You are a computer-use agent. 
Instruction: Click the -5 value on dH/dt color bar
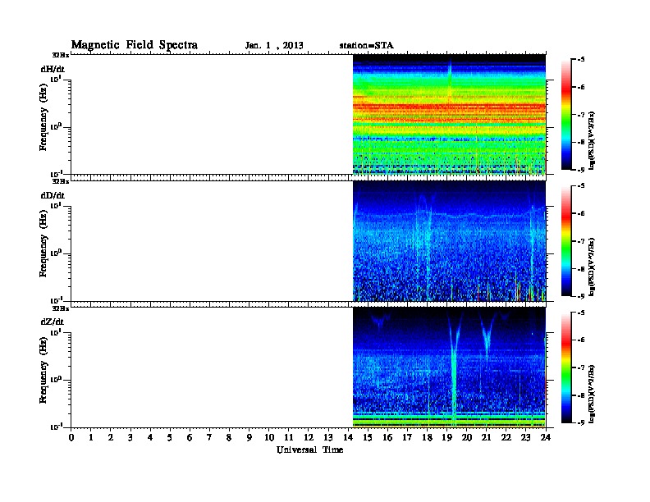581,59
